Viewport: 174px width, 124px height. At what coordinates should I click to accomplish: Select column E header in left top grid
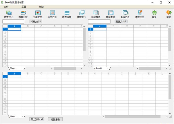(68, 26)
